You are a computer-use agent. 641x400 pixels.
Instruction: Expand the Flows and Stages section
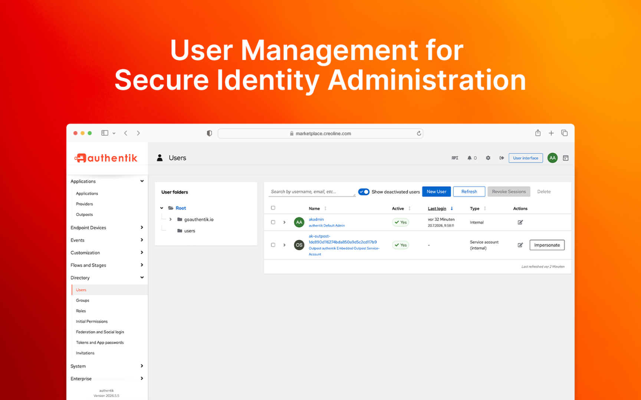click(142, 265)
